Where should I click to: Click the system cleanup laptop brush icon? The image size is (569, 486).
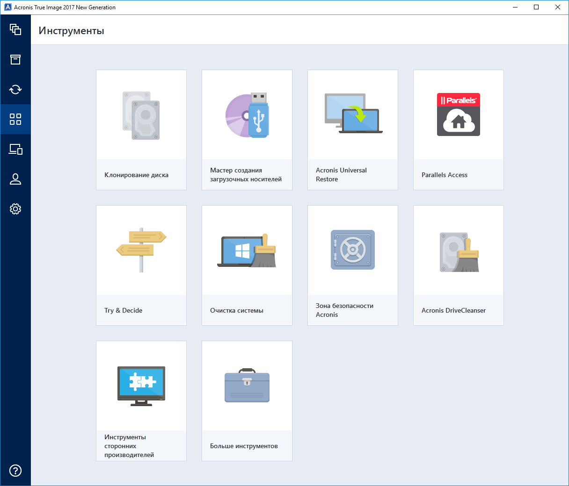[x=247, y=250]
